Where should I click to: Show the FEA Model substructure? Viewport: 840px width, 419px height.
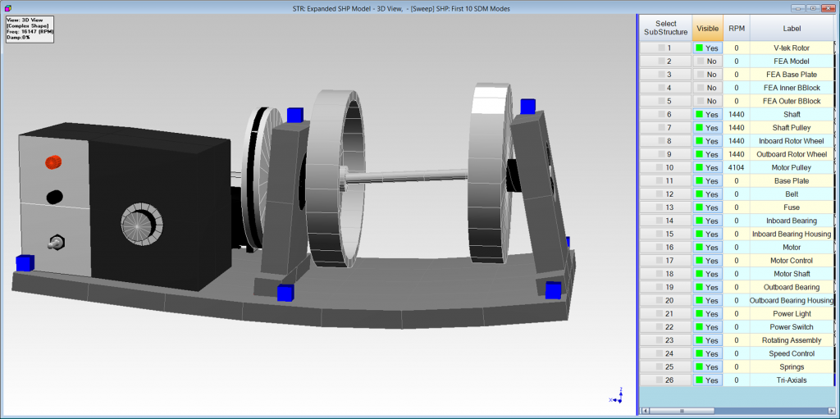pos(706,61)
